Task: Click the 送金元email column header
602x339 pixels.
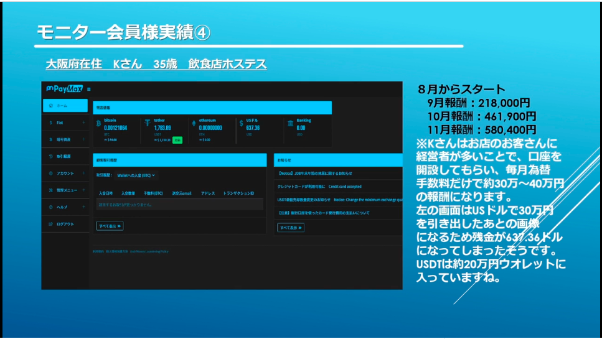Action: point(182,193)
